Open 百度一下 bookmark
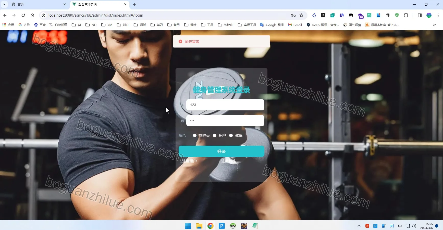Image resolution: width=443 pixels, height=230 pixels. (51, 25)
